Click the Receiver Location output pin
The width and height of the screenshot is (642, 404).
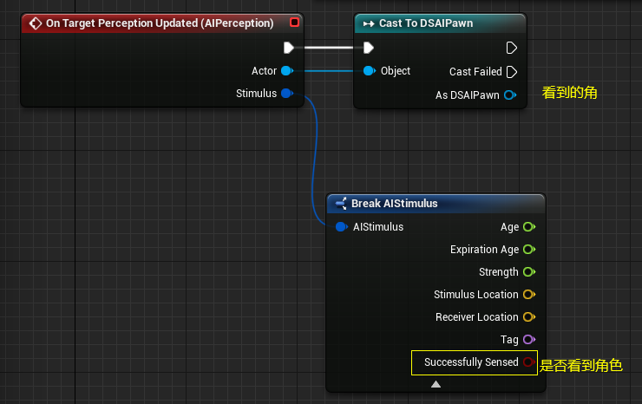[x=529, y=316]
